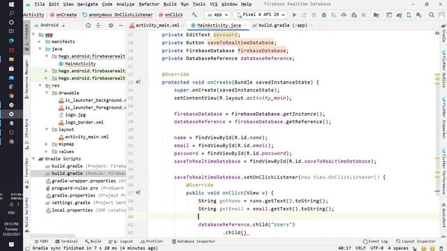447x251 pixels.
Task: Collapse the Gradle Scripts node
Action: point(34,158)
